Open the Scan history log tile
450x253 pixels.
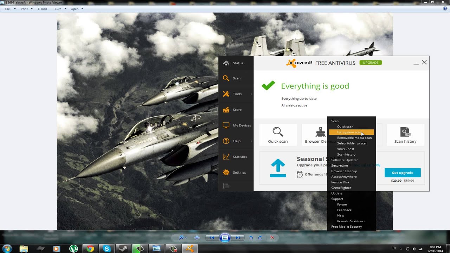pyautogui.click(x=405, y=135)
